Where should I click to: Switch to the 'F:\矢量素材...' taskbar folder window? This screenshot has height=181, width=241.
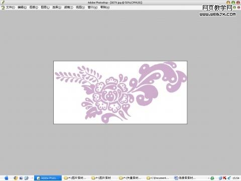click(130, 178)
